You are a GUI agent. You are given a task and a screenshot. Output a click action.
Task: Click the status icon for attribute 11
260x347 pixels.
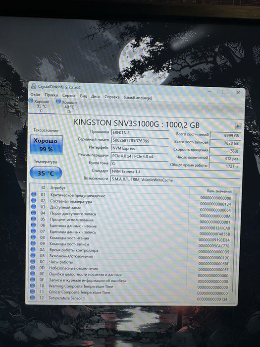32,291
